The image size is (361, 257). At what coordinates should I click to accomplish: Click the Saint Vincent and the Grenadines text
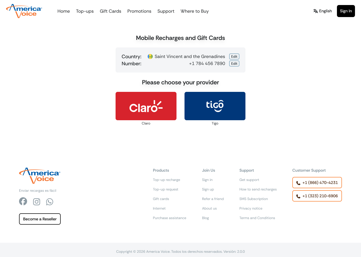point(190,56)
